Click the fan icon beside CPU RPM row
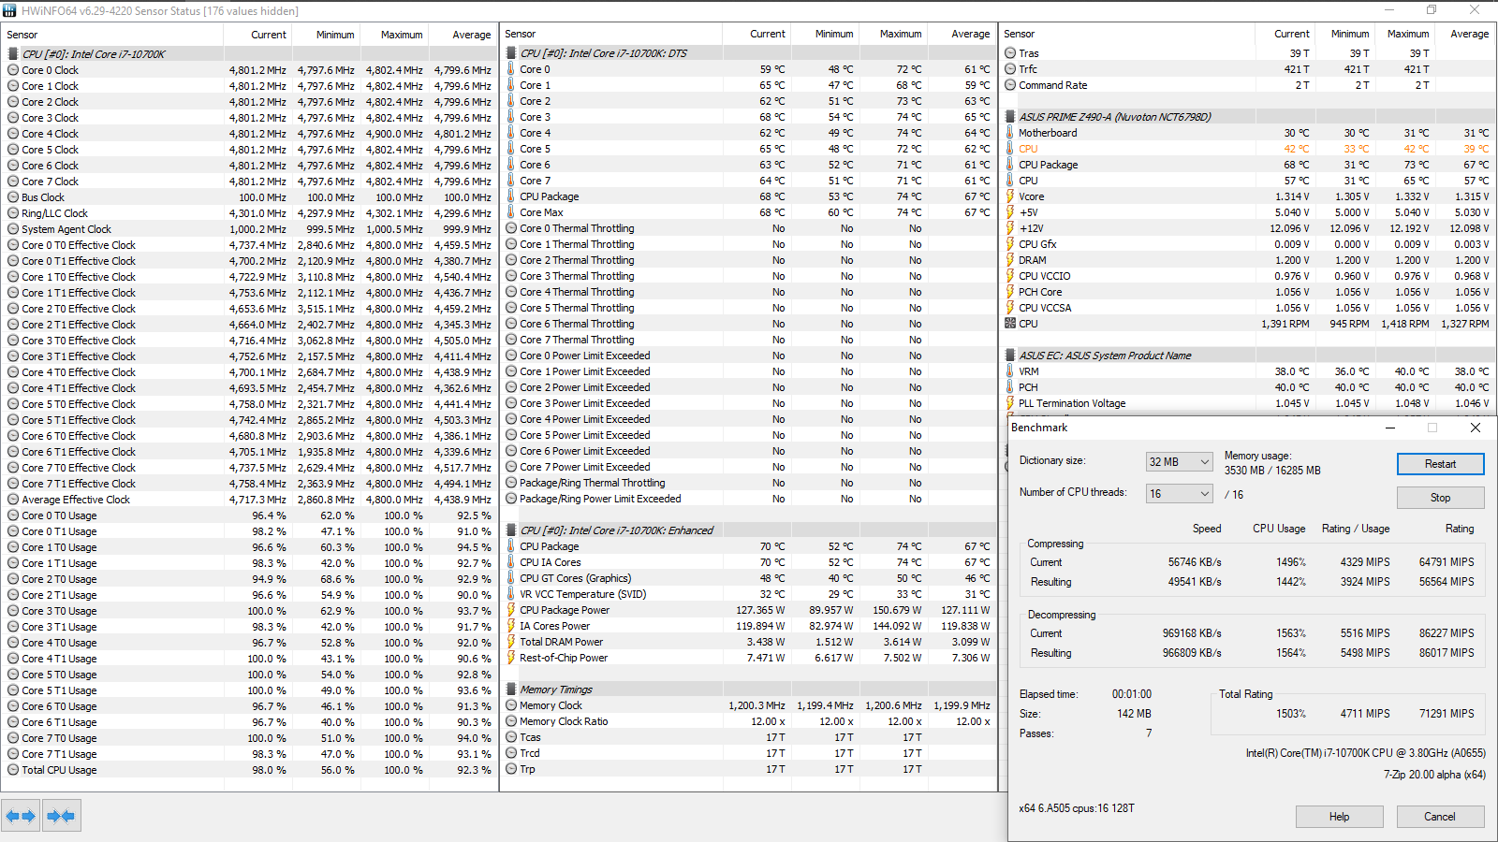Screen dimensions: 1498x842 pos(1010,324)
